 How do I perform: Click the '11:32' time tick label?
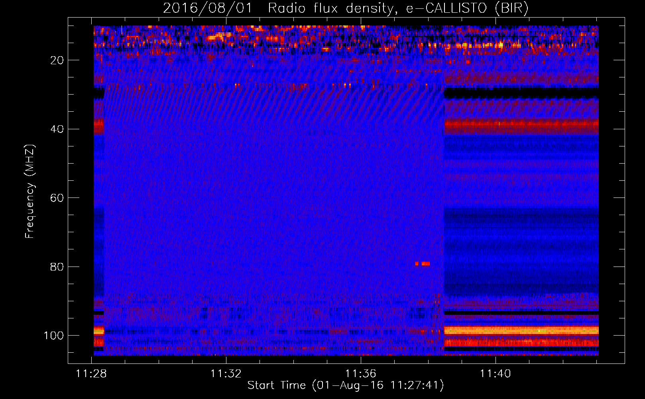tap(226, 374)
